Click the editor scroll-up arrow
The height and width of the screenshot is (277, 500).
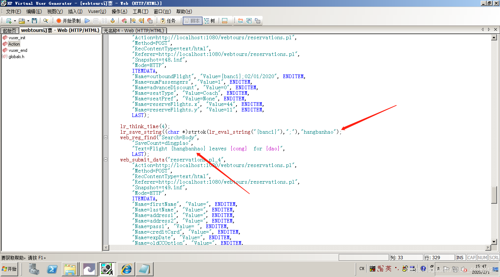click(x=494, y=37)
